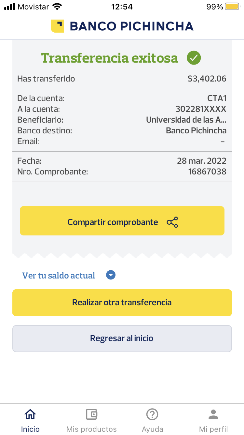Tap the transferred amount $3,402.06
The width and height of the screenshot is (244, 435).
click(207, 79)
